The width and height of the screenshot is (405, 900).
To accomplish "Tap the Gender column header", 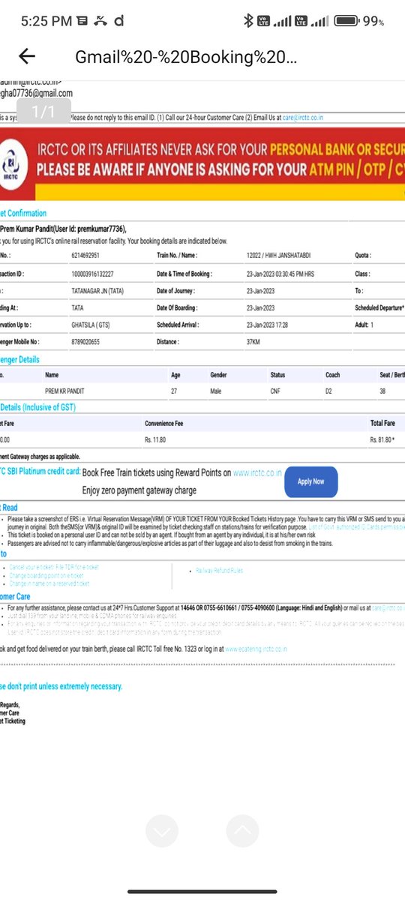I will [x=219, y=374].
